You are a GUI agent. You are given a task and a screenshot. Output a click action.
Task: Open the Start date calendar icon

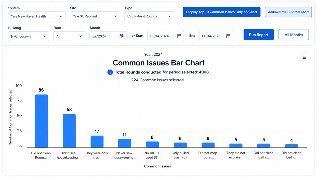point(179,36)
